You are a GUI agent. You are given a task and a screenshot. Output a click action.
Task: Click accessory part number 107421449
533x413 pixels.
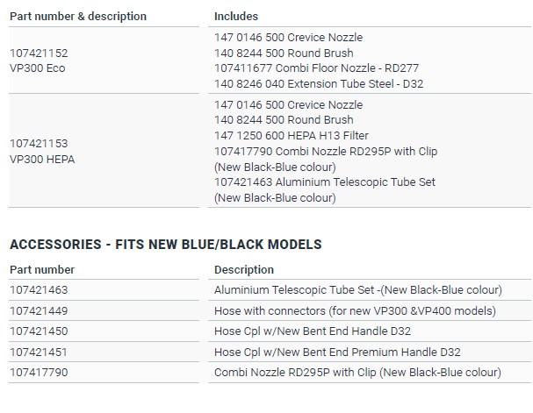coord(39,311)
